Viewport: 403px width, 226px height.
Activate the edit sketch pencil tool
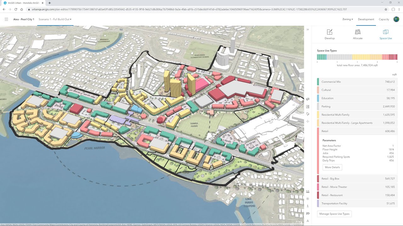(308, 114)
